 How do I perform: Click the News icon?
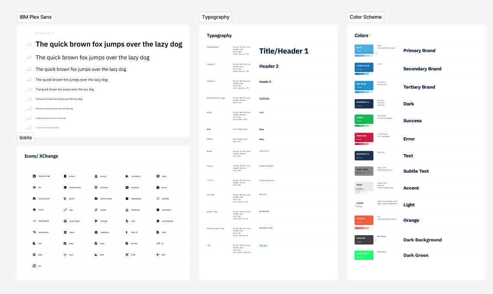pos(158,176)
